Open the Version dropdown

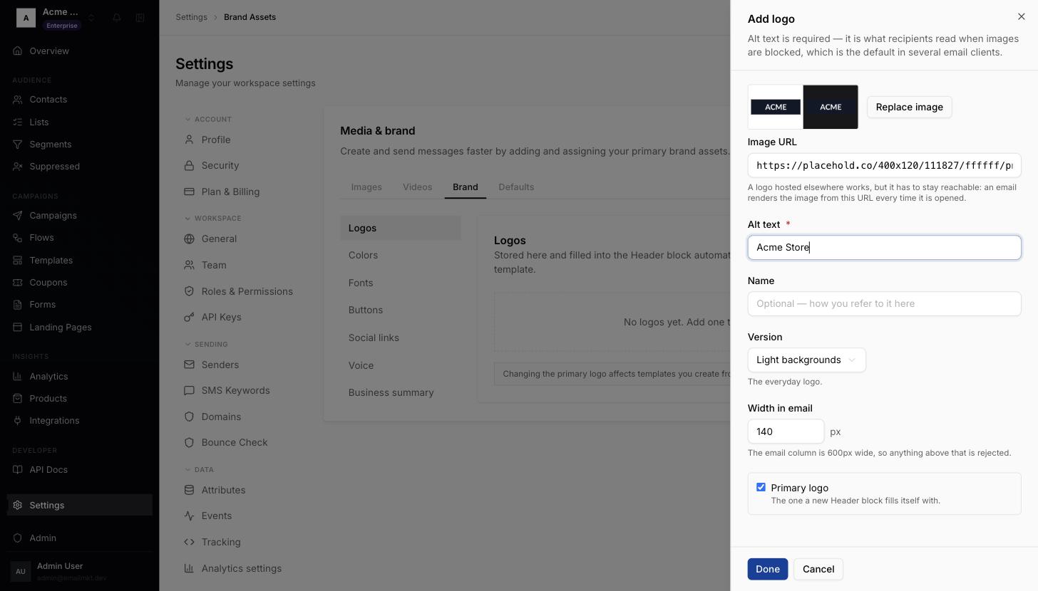click(x=806, y=360)
